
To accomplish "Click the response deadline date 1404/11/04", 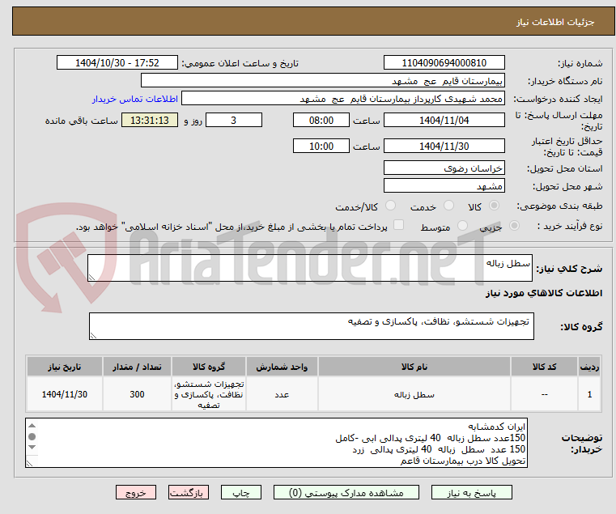I will pyautogui.click(x=444, y=120).
